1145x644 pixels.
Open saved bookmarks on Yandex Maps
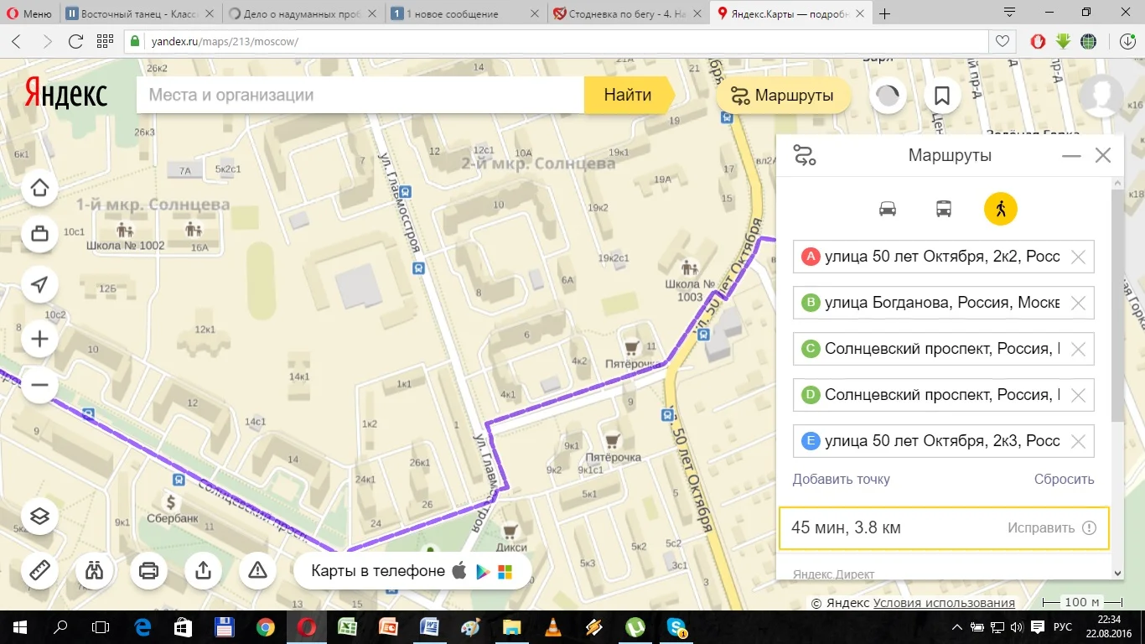point(942,96)
